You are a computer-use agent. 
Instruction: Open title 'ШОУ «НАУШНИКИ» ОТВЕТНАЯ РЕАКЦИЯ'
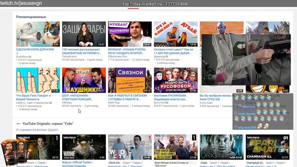[77, 97]
